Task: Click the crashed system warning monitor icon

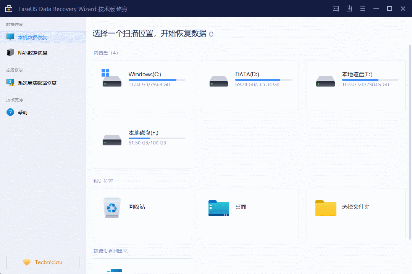Action: pos(10,83)
